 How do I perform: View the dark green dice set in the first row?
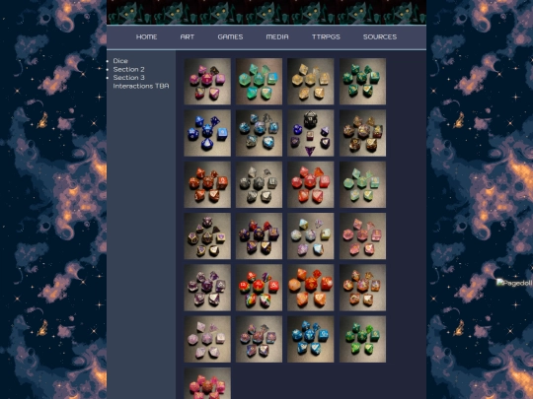(362, 82)
